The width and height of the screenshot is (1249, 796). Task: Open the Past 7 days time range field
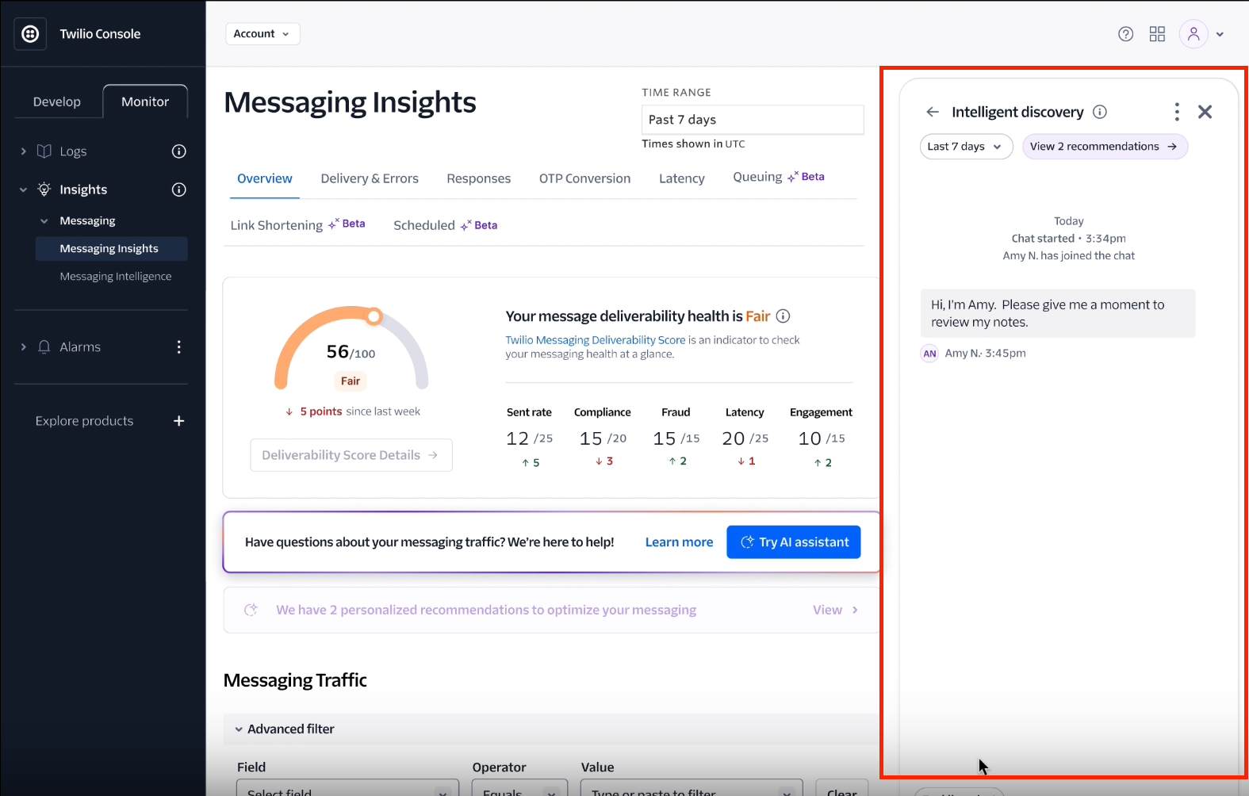coord(753,120)
